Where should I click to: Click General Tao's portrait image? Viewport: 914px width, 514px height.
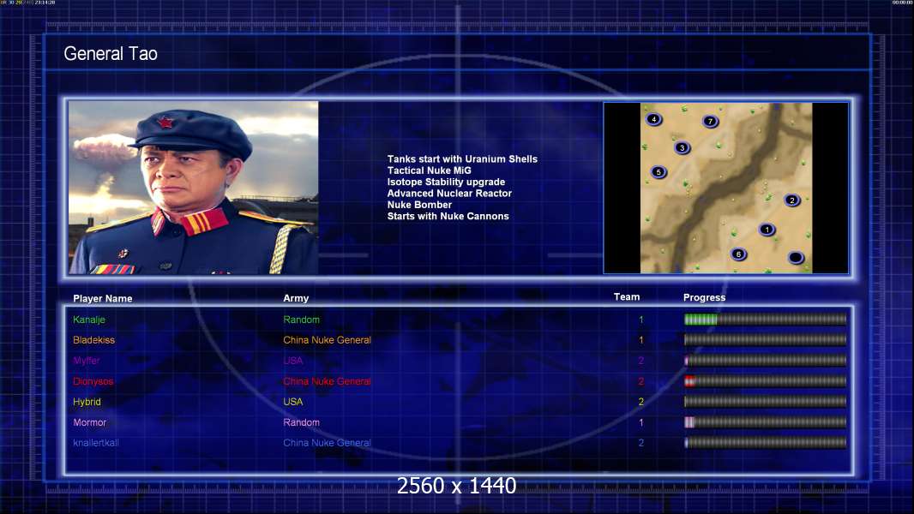click(x=194, y=188)
